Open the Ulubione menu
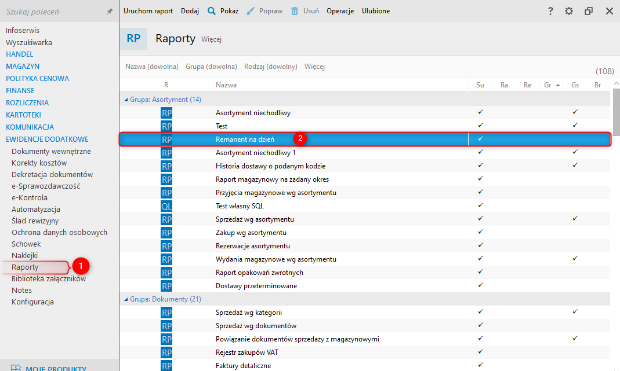Image resolution: width=620 pixels, height=371 pixels. tap(376, 11)
